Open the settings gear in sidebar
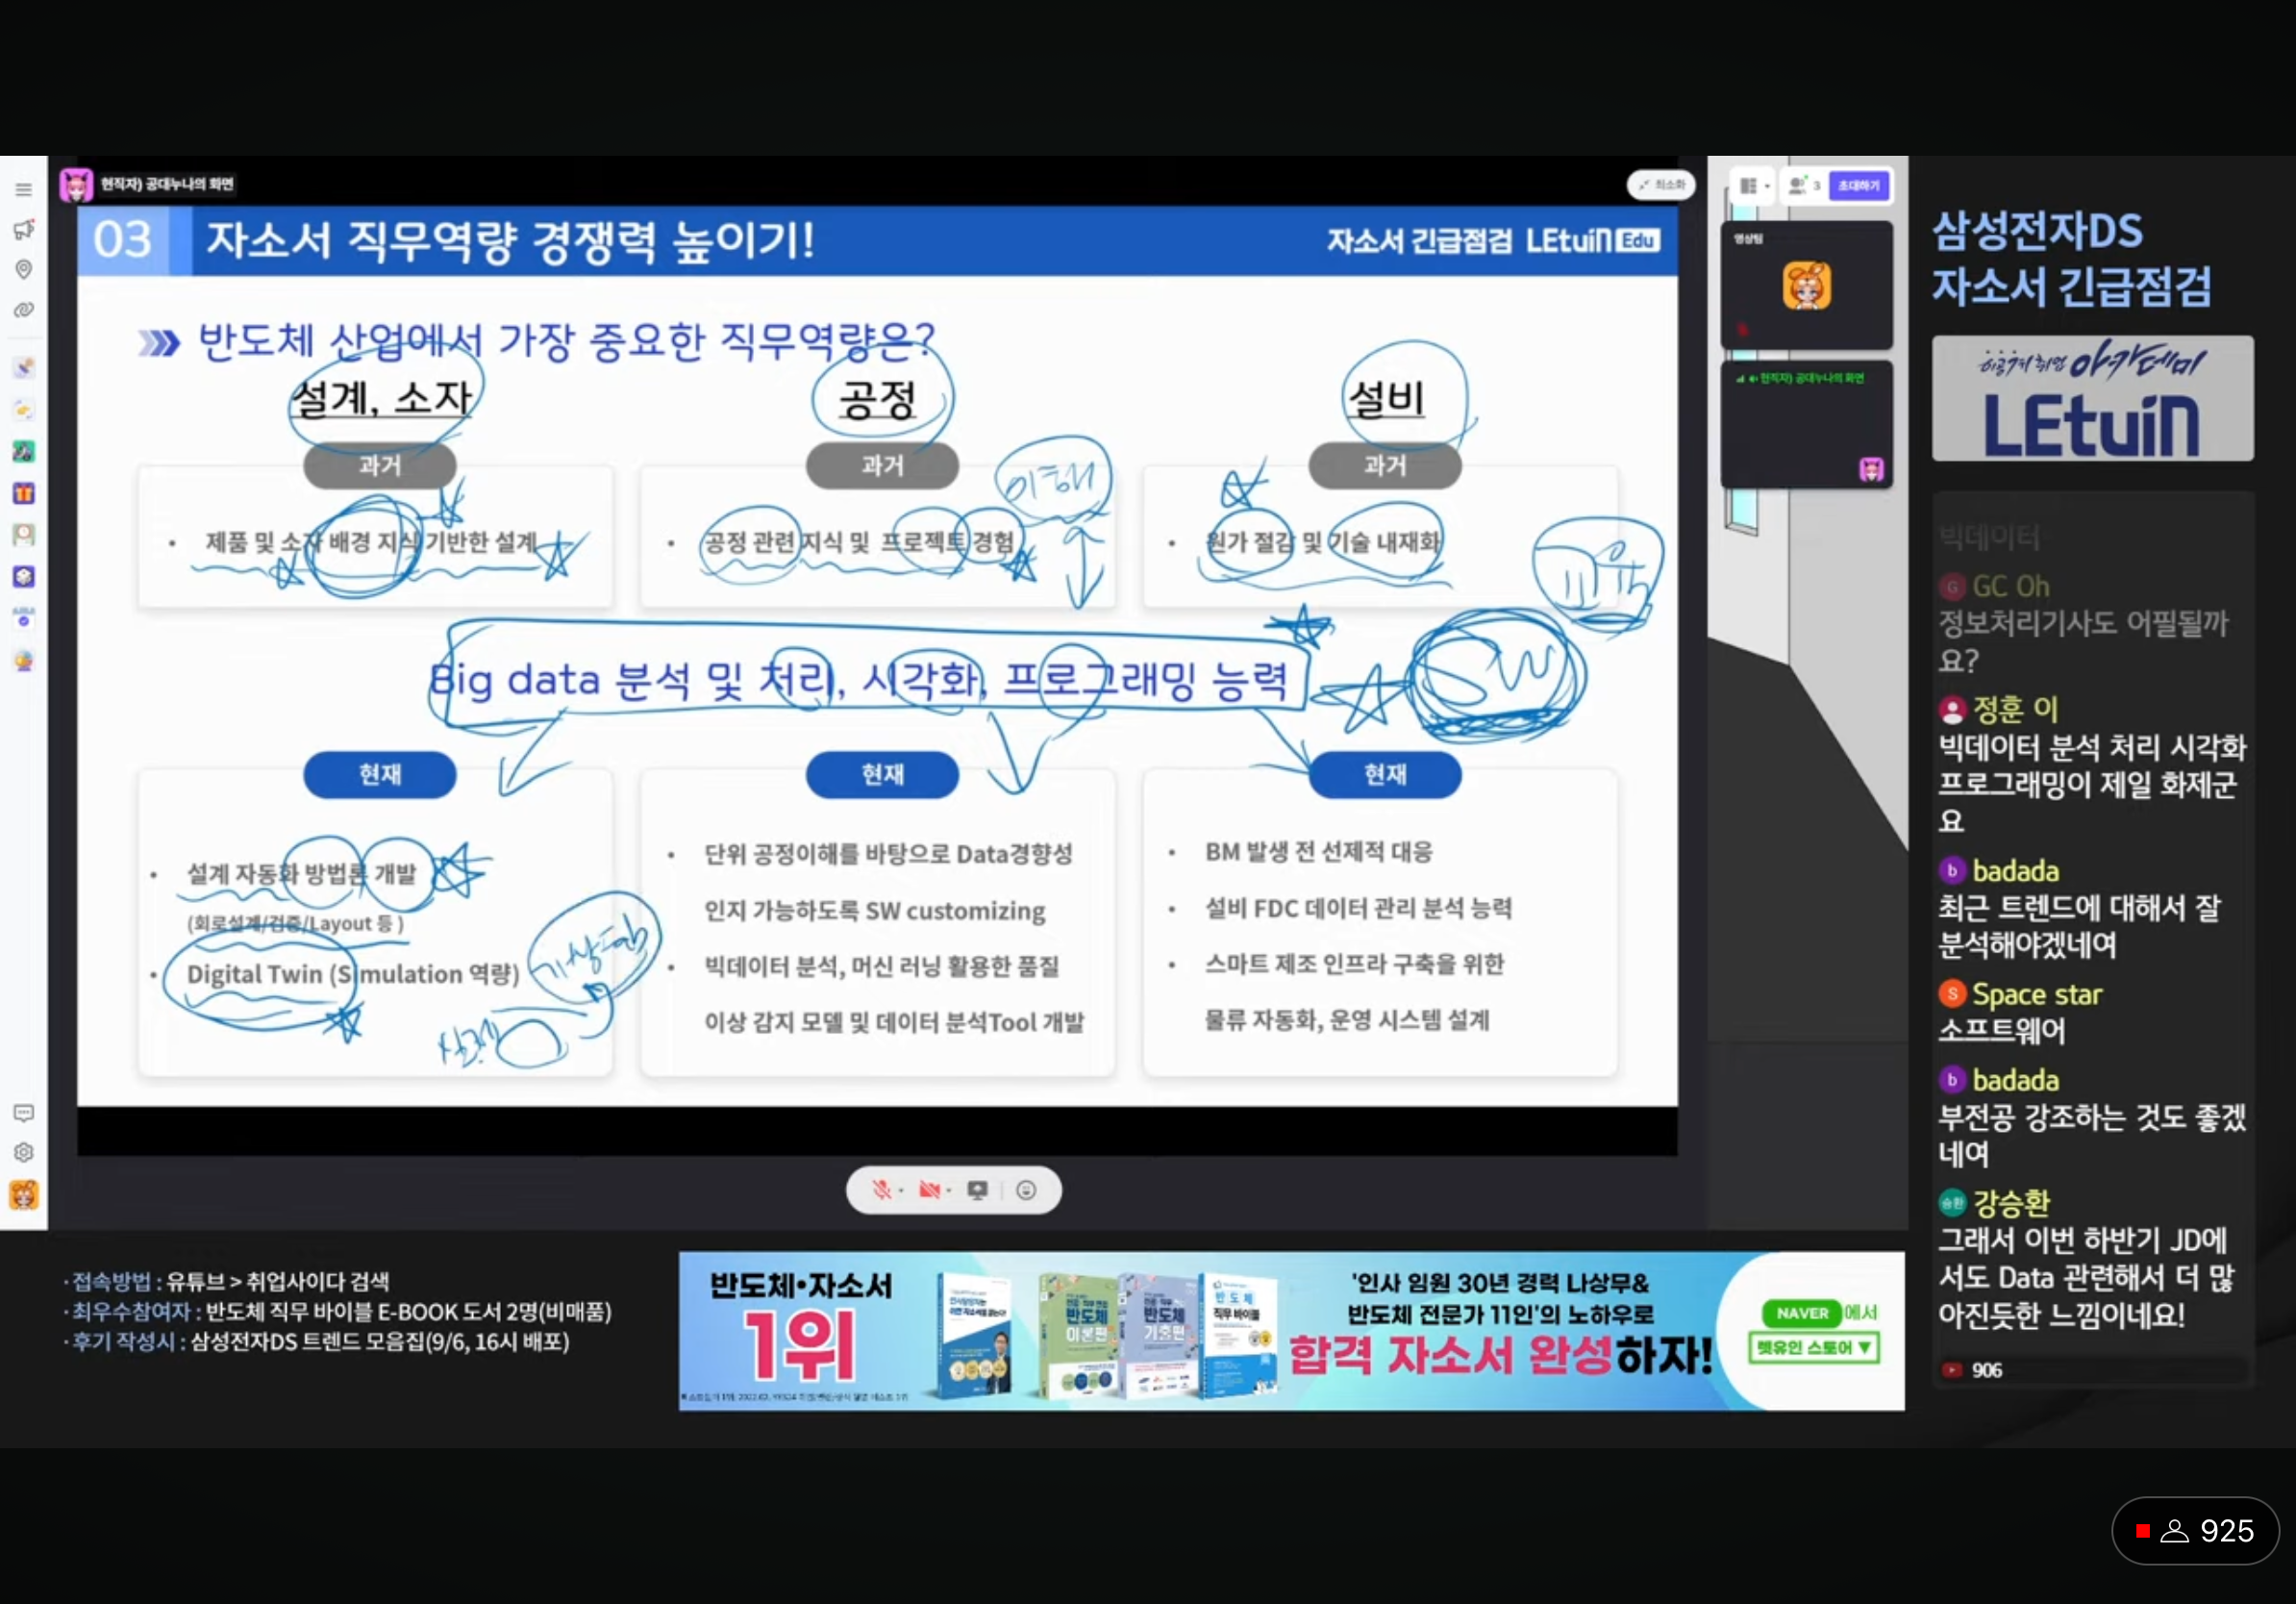This screenshot has height=1604, width=2296. (23, 1152)
